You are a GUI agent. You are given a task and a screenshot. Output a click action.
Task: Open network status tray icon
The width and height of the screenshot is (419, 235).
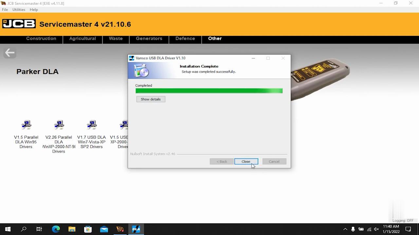(369, 229)
